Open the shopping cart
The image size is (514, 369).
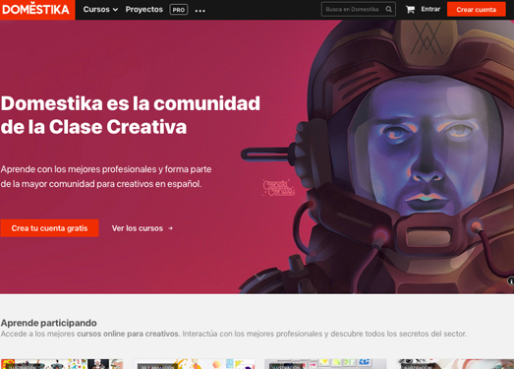pyautogui.click(x=410, y=10)
